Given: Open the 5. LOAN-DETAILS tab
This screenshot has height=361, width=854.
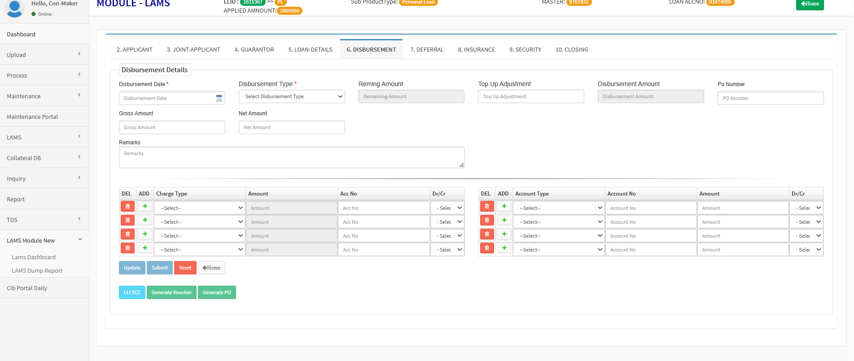Looking at the screenshot, I should coord(310,50).
